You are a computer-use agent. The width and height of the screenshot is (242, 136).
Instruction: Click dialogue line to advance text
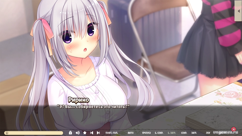pos(93,107)
